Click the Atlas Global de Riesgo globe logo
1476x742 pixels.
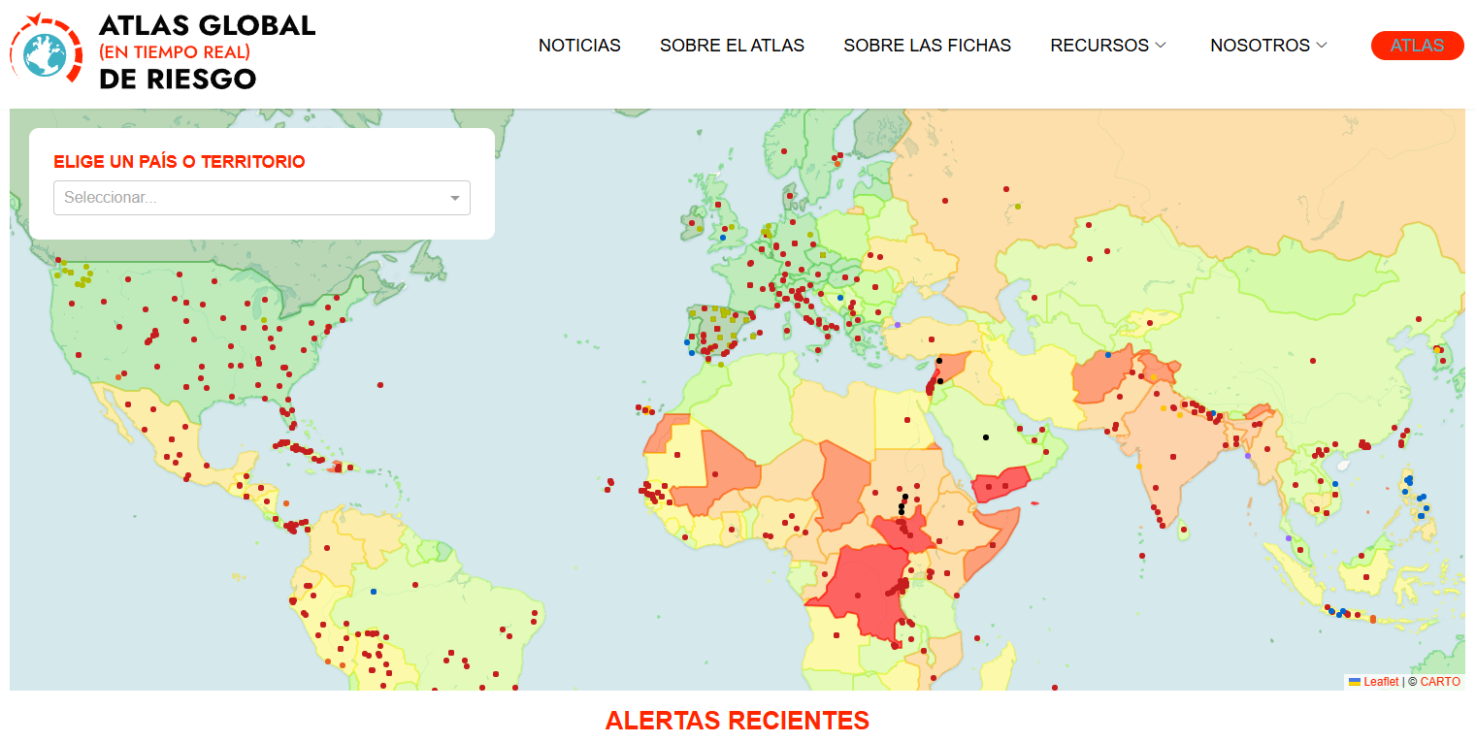[46, 51]
